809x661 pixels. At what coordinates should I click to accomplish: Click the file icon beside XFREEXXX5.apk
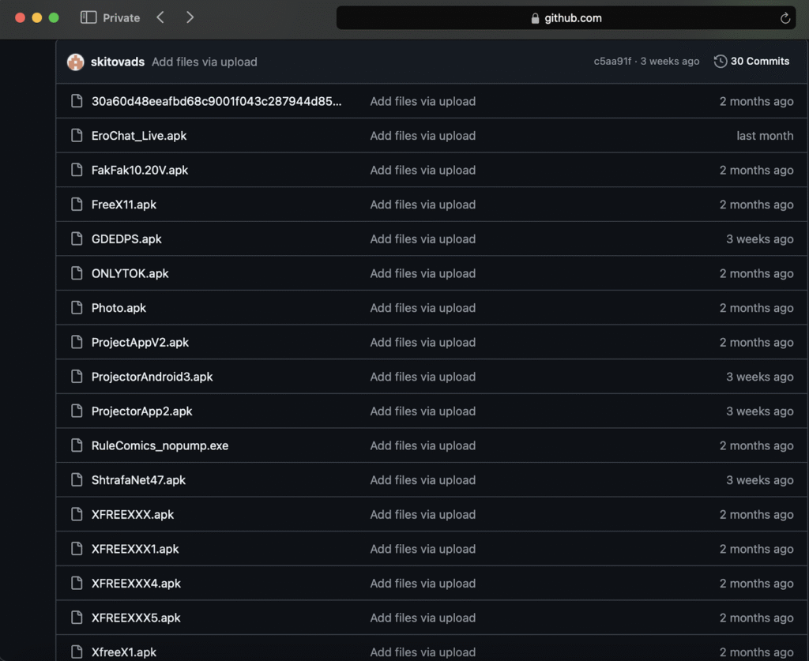click(77, 618)
